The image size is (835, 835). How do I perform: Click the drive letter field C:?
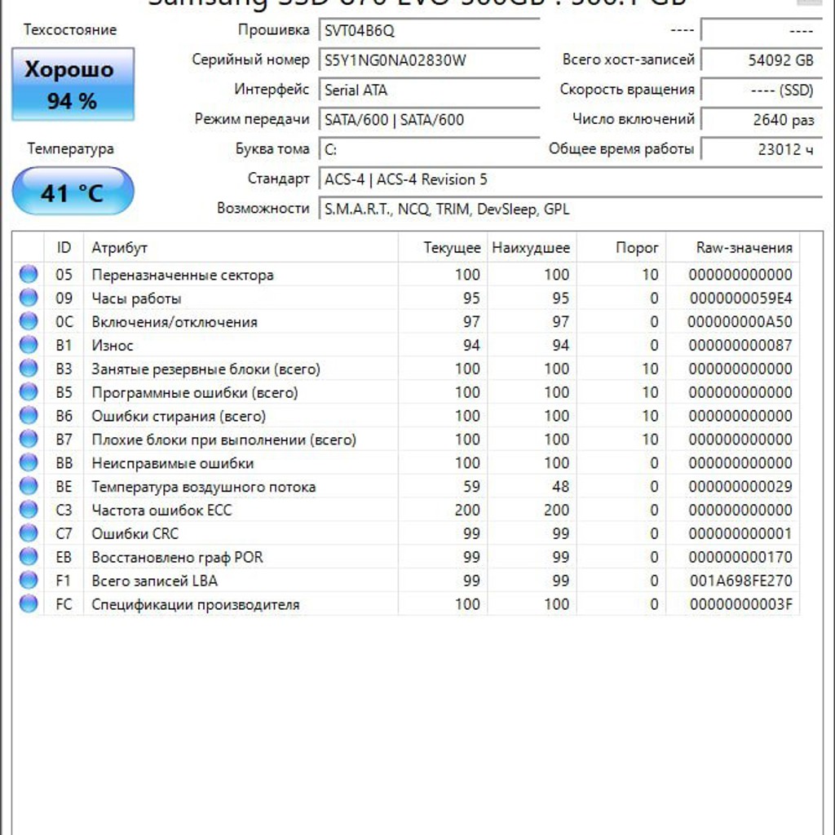tap(429, 150)
